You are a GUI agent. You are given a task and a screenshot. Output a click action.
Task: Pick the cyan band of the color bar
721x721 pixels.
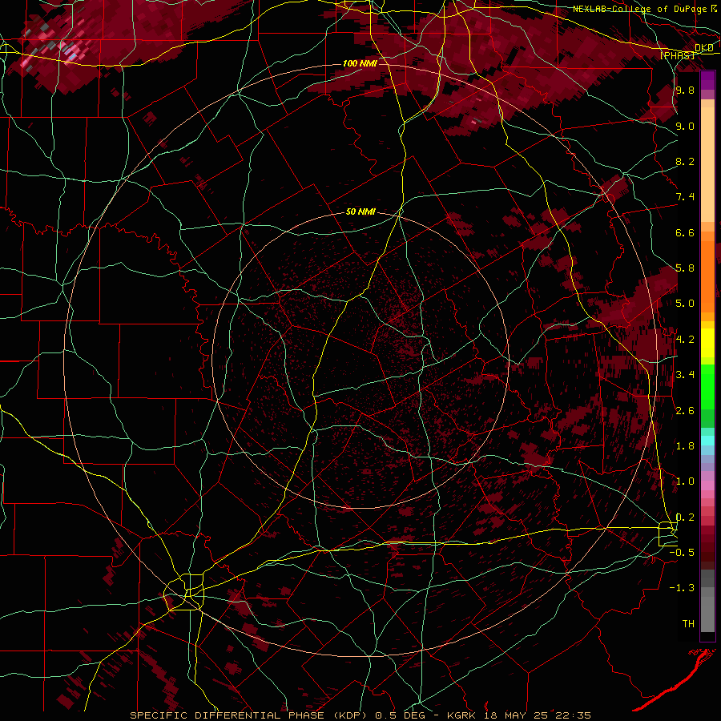(x=707, y=441)
